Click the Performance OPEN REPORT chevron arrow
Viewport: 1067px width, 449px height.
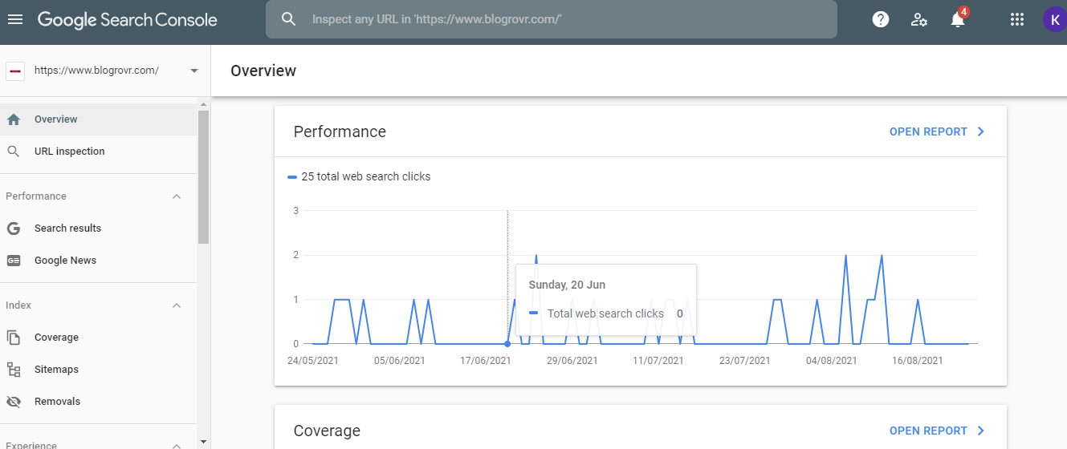pyautogui.click(x=980, y=131)
